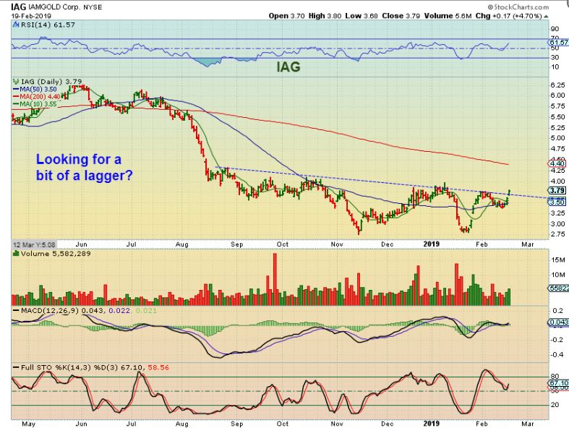Click the RSI(14) indicator icon
Image resolution: width=569 pixels, height=428 pixels.
[x=16, y=25]
